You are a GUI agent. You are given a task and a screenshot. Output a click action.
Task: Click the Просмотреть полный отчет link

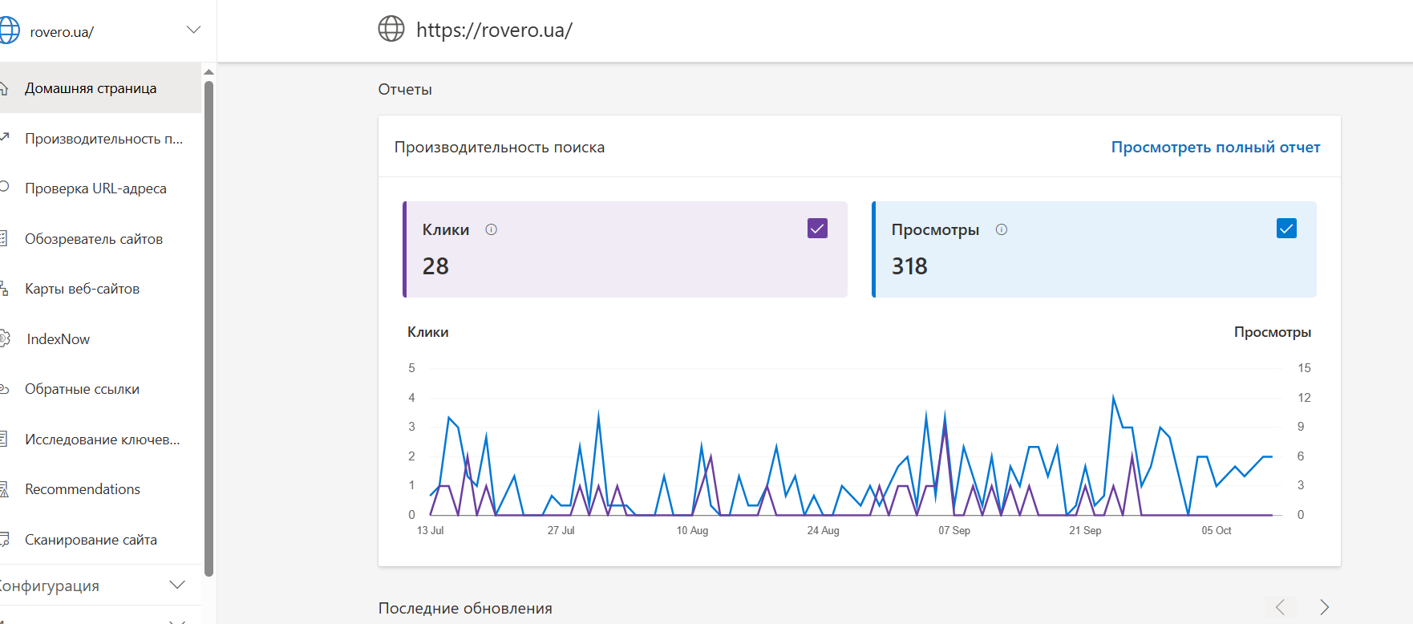click(x=1215, y=147)
